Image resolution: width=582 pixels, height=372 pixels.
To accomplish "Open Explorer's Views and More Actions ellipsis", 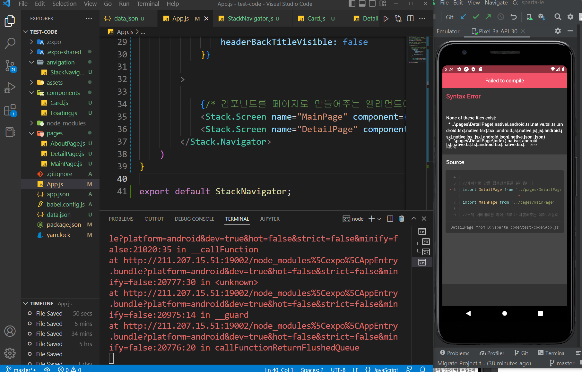I will coord(89,19).
